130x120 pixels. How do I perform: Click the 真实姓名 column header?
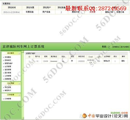coord(54,57)
